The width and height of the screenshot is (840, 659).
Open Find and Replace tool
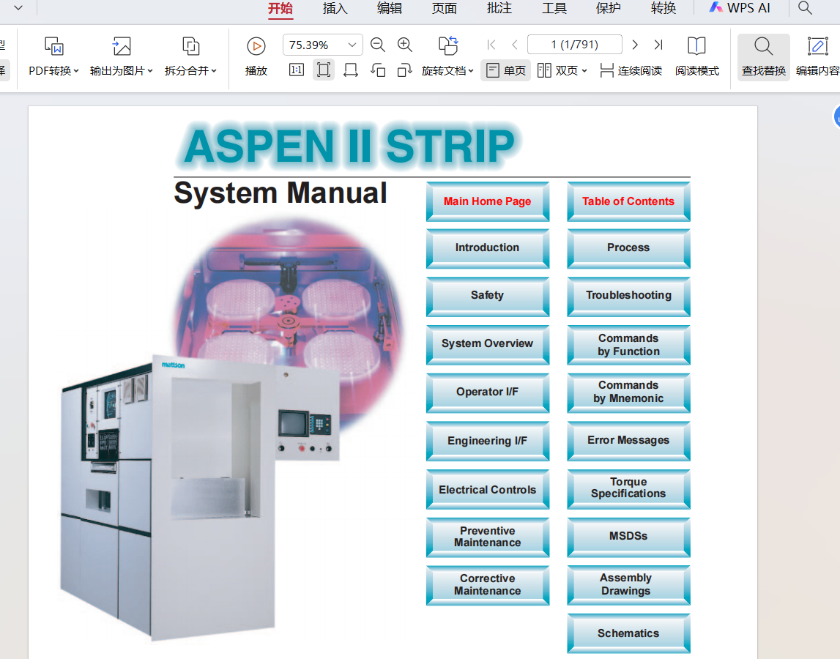763,57
